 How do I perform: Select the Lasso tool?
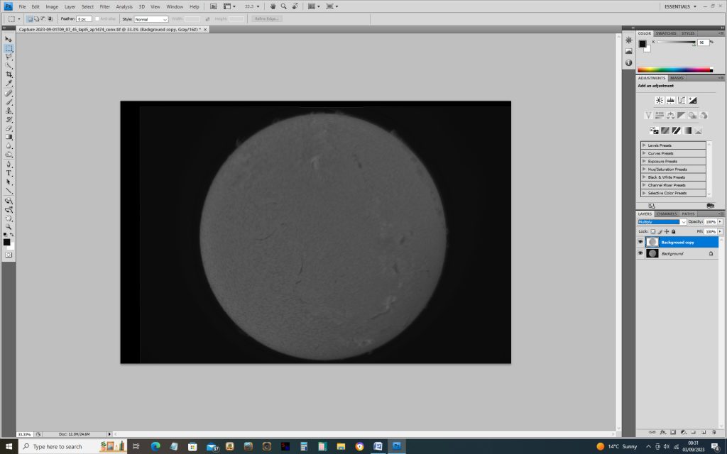pyautogui.click(x=9, y=57)
